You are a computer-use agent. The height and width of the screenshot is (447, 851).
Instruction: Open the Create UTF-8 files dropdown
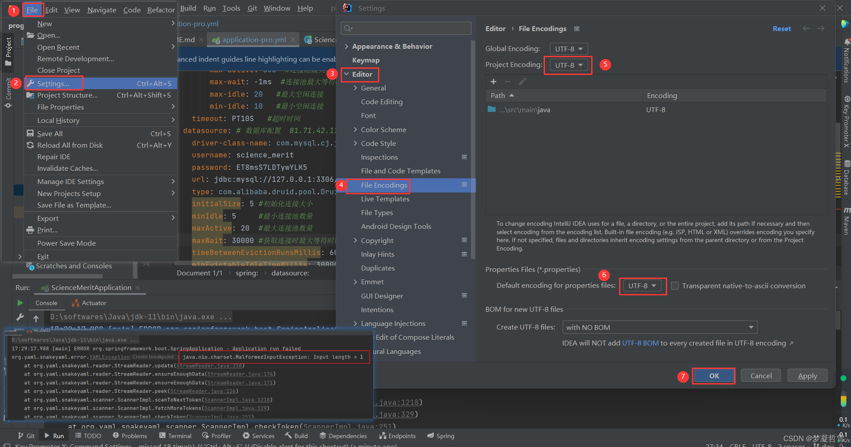tap(659, 327)
